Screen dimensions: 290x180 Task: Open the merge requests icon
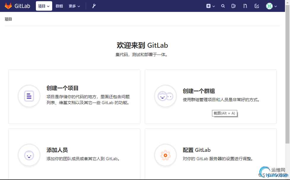245,6
